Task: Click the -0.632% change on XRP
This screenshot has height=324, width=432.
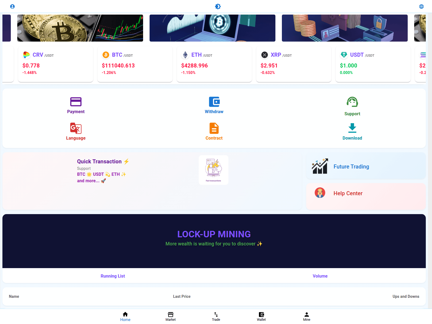Action: [x=268, y=73]
